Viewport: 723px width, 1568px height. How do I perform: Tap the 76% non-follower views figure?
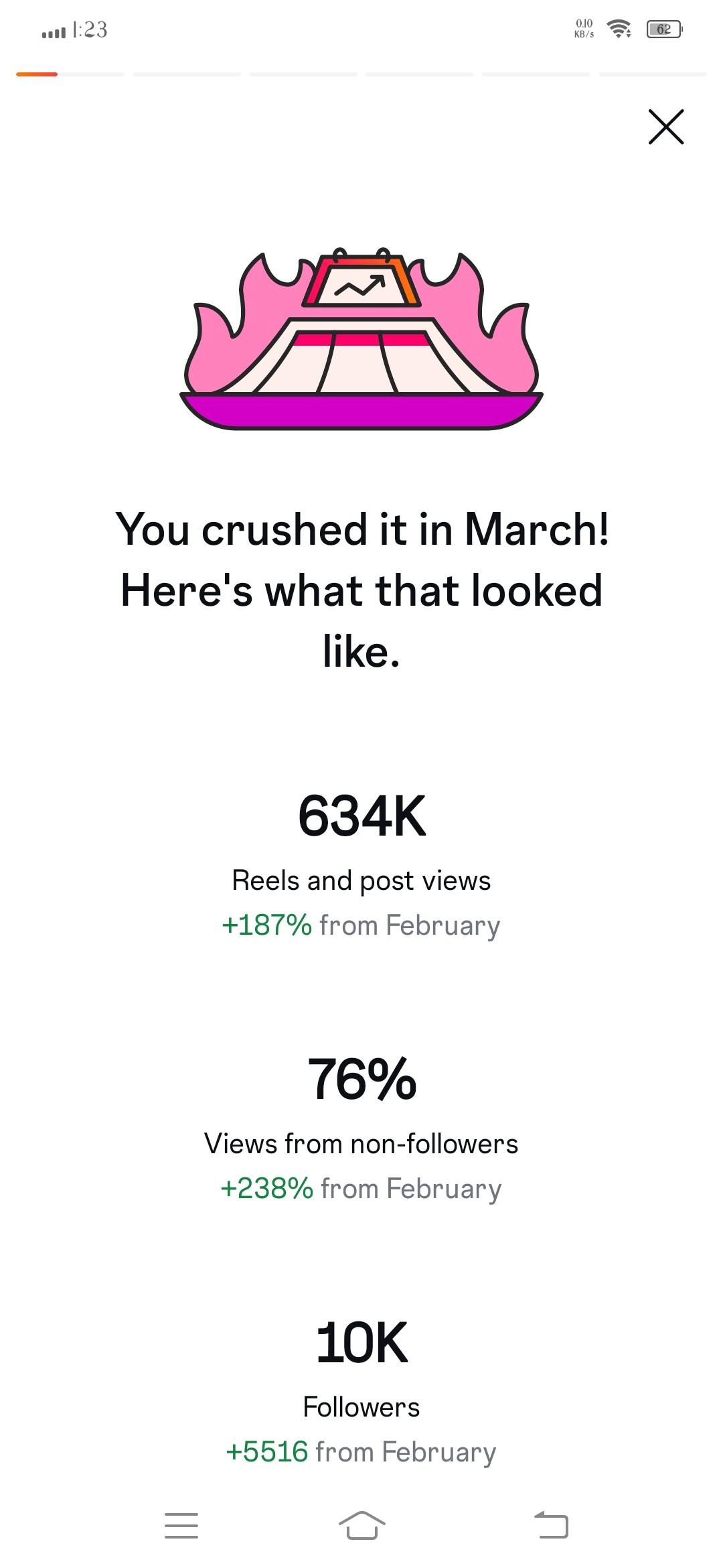coord(361,1079)
